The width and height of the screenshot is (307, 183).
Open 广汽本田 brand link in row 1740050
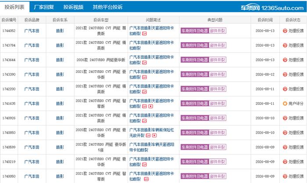pos(32,176)
